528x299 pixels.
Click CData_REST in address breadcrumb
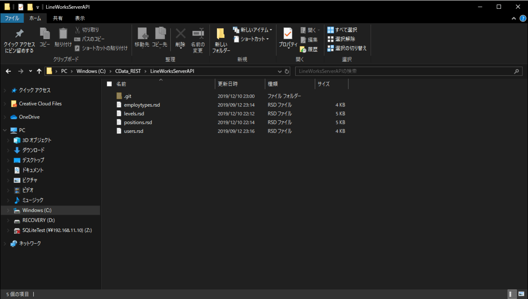[128, 71]
